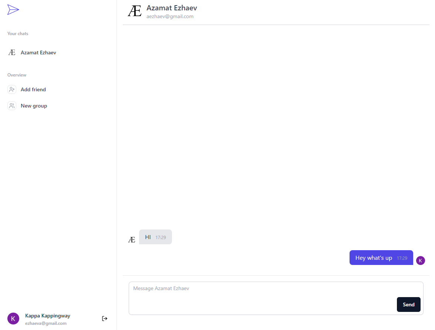Click the aezhaev@gmail.com address in the header
Image resolution: width=435 pixels, height=330 pixels.
click(170, 16)
